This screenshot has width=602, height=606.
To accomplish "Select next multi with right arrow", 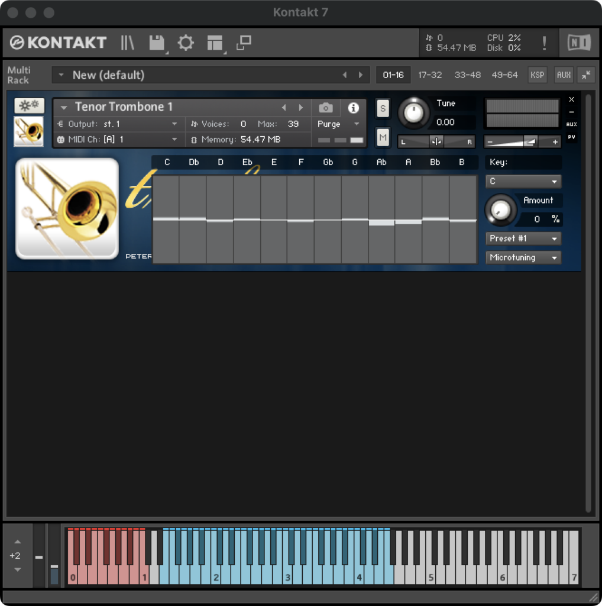I will coord(361,75).
